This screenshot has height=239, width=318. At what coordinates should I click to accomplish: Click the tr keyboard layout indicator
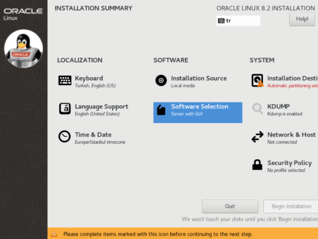(238, 21)
